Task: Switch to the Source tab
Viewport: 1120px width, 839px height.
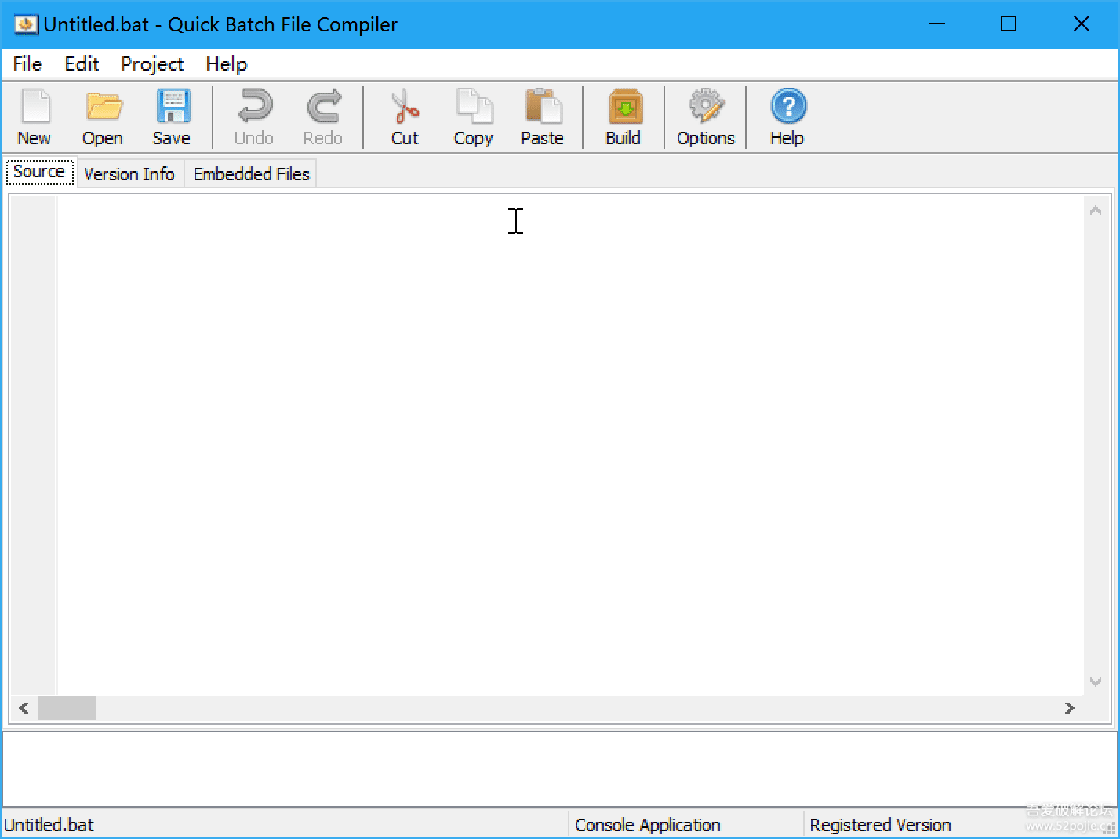Action: click(x=39, y=172)
